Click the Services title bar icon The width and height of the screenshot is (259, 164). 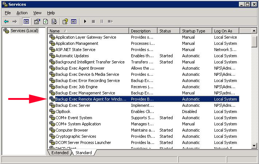click(5, 4)
